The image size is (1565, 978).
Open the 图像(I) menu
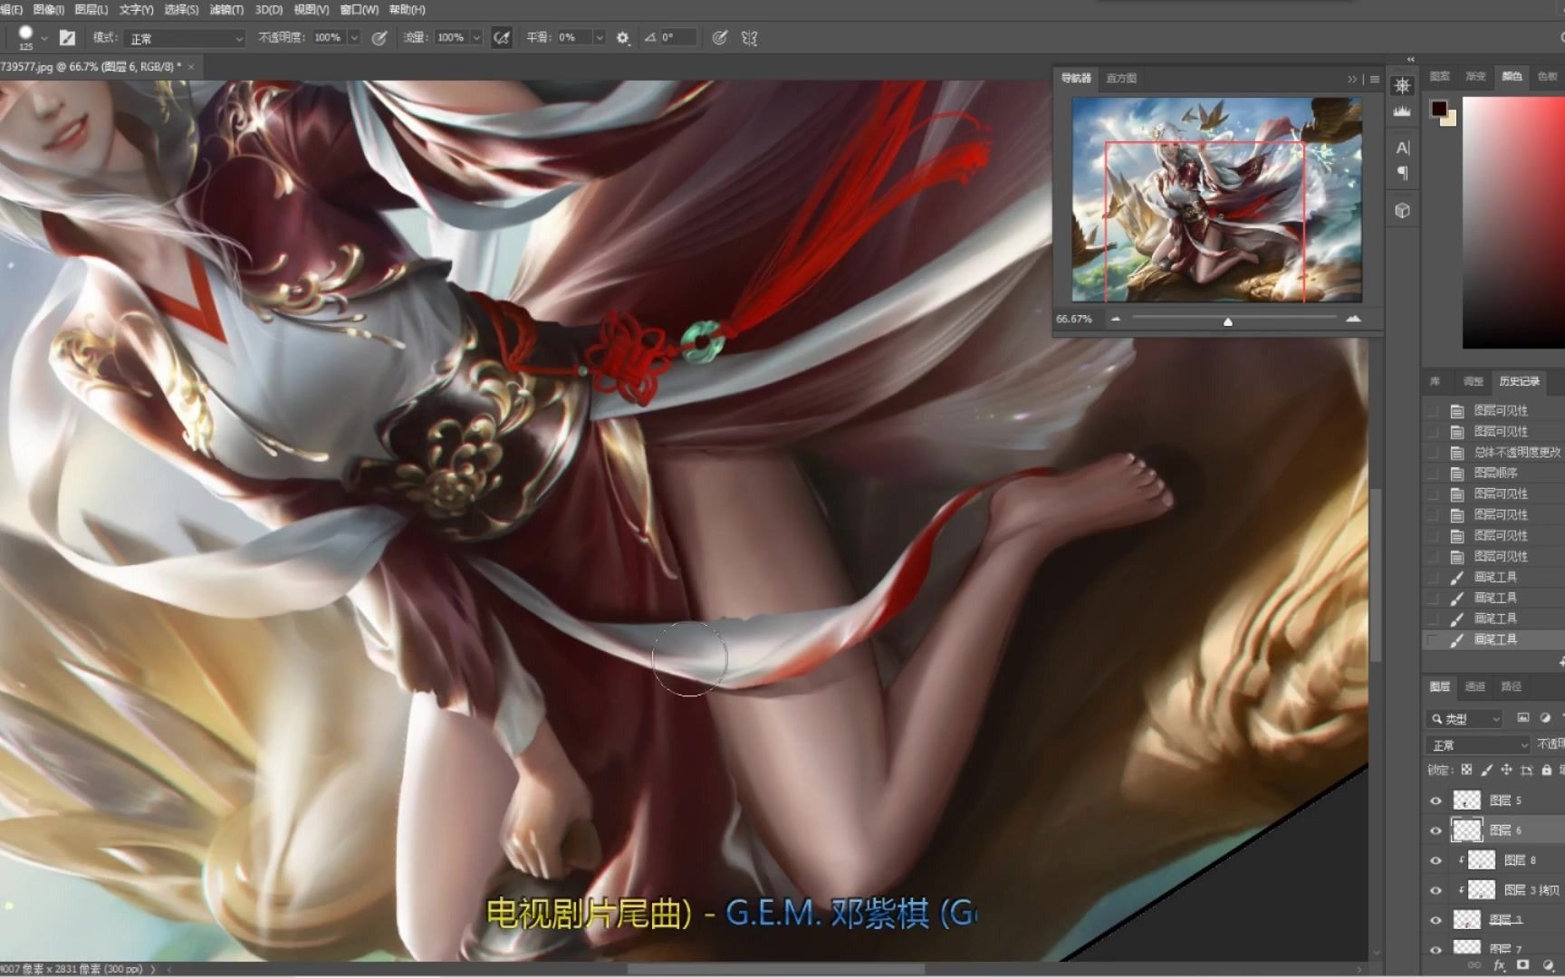coord(48,9)
